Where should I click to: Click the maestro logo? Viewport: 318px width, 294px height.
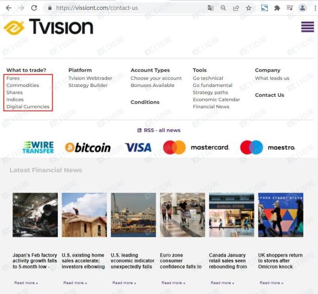267,147
